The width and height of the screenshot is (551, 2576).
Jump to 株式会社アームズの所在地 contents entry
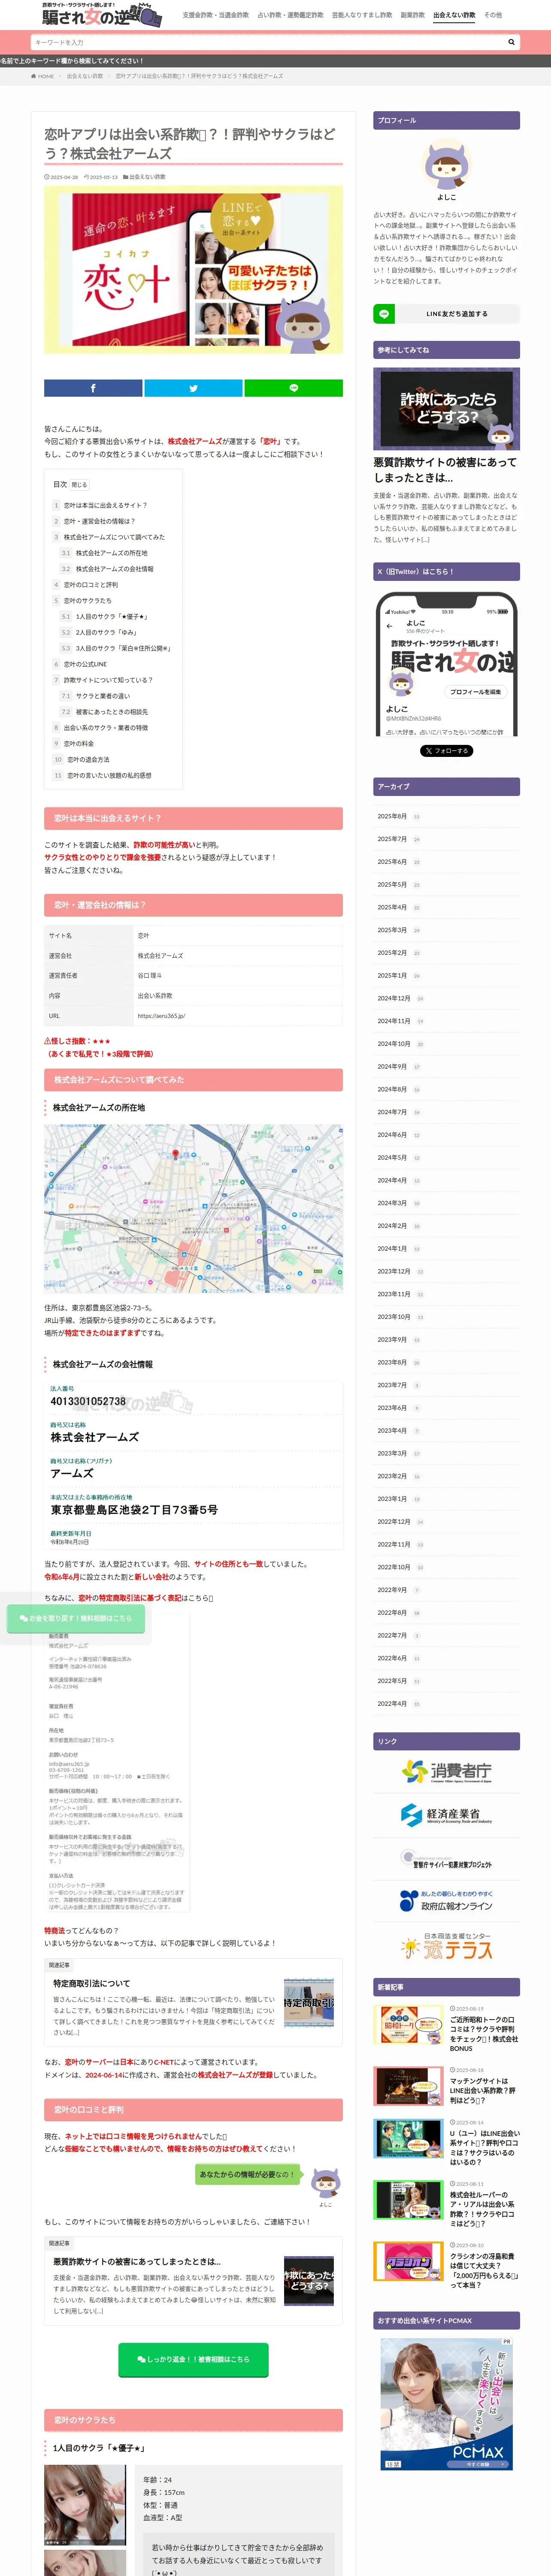point(111,553)
